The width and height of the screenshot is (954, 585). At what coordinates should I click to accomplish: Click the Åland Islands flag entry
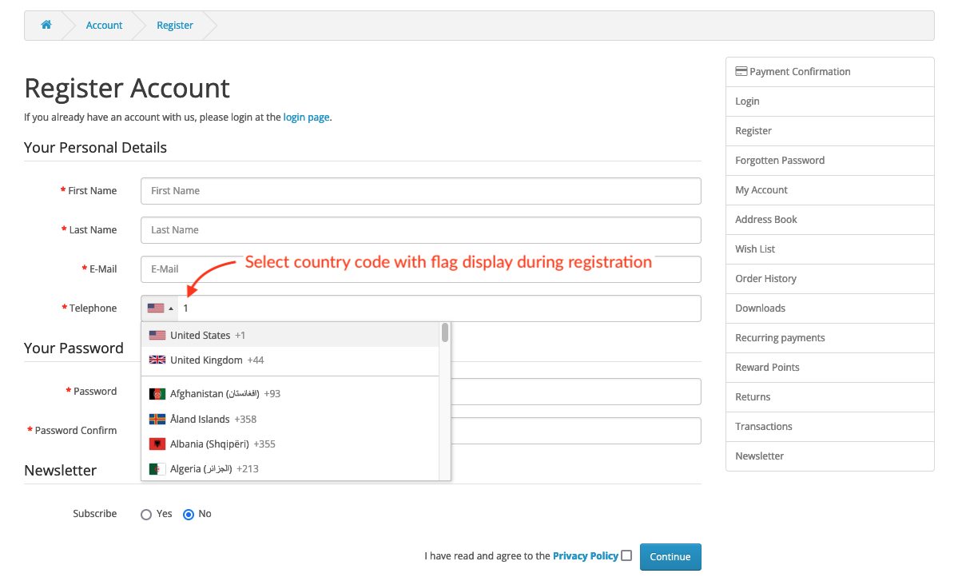[157, 419]
